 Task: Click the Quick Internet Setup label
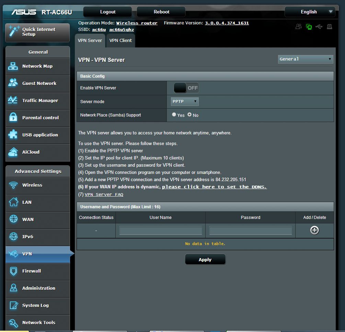[39, 32]
